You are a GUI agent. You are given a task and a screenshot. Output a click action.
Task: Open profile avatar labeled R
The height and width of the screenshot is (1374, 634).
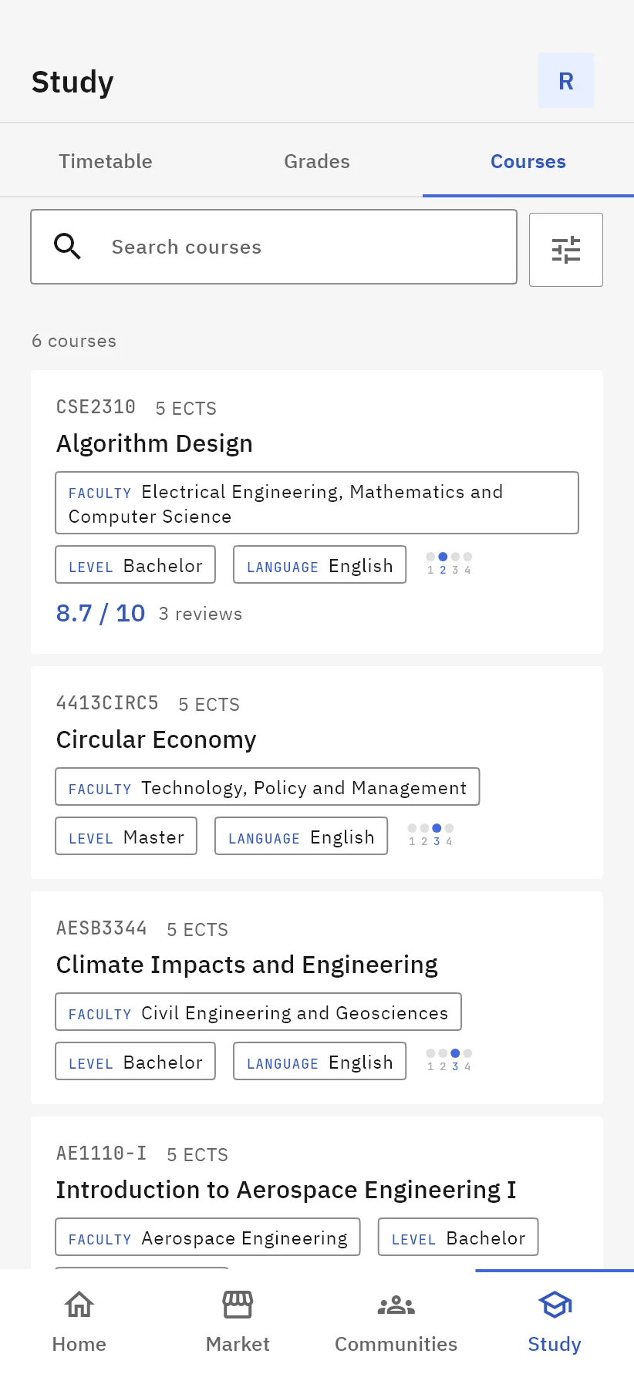click(x=566, y=80)
